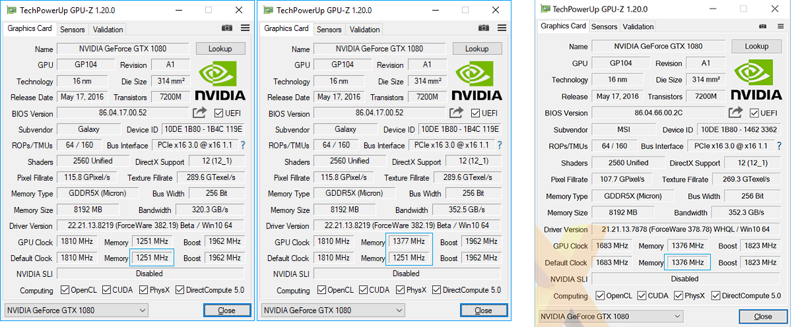This screenshot has height=327, width=792.
Task: Select Graphics Card tab in left window
Action: pos(30,28)
